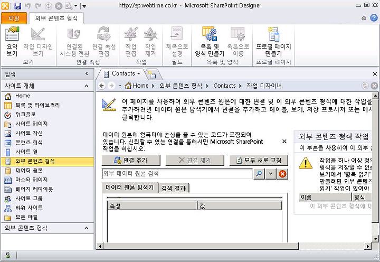Click the horizontal scrollbar in the main pane

pos(201,246)
